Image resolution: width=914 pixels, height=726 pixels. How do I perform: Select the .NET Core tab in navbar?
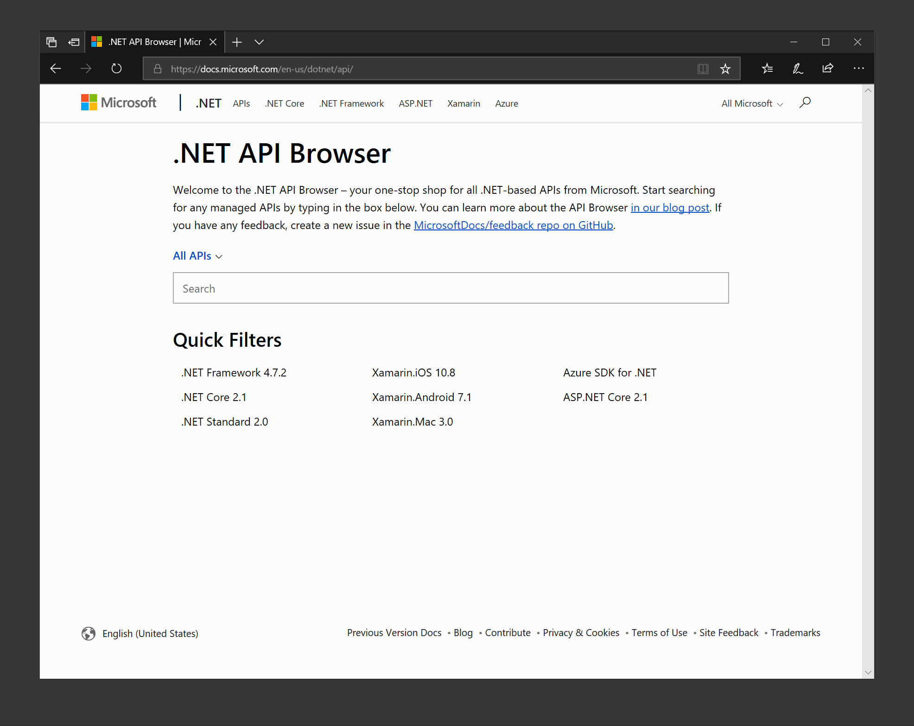(284, 103)
